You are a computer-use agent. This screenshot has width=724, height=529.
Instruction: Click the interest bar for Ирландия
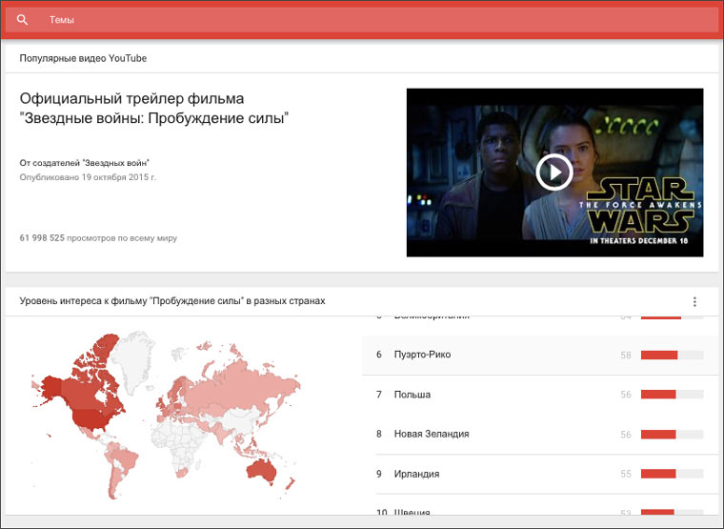point(673,474)
